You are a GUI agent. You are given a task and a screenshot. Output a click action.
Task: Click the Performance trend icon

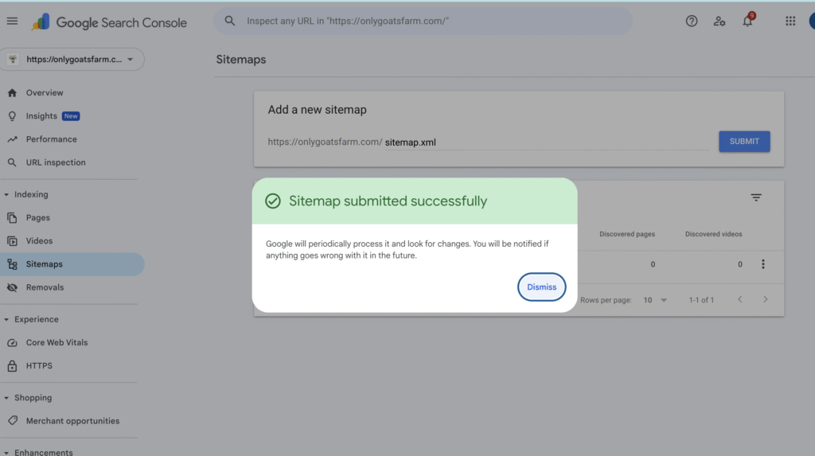coord(12,139)
